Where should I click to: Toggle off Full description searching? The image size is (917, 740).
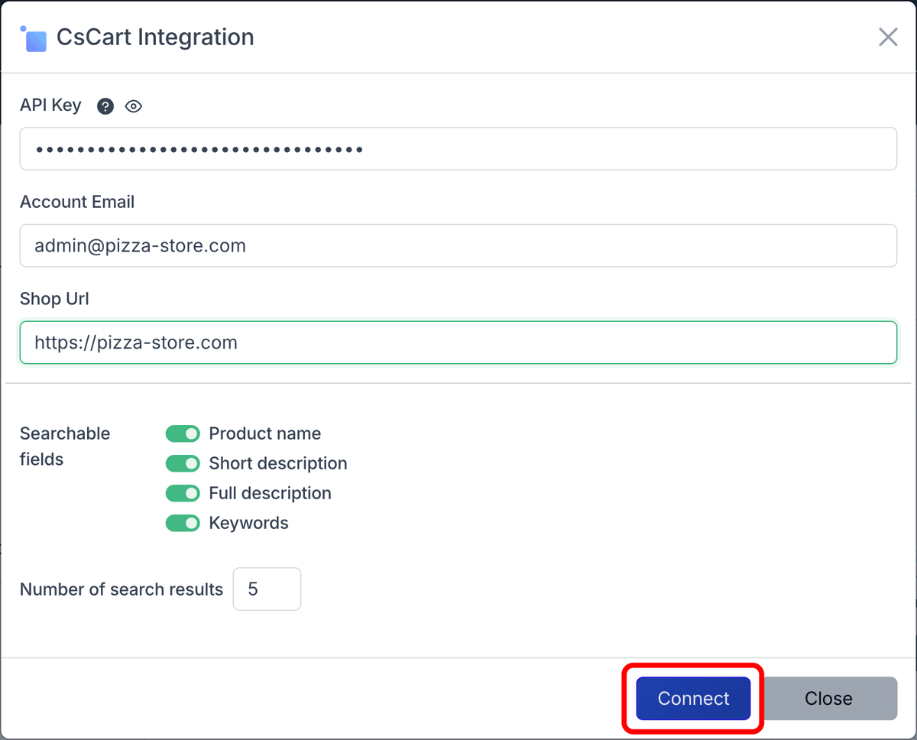point(183,493)
